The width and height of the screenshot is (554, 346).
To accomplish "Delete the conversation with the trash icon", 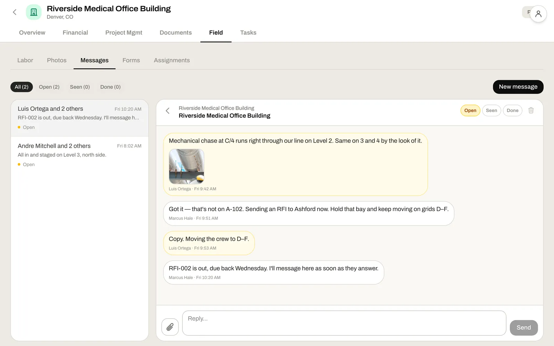I will (531, 110).
